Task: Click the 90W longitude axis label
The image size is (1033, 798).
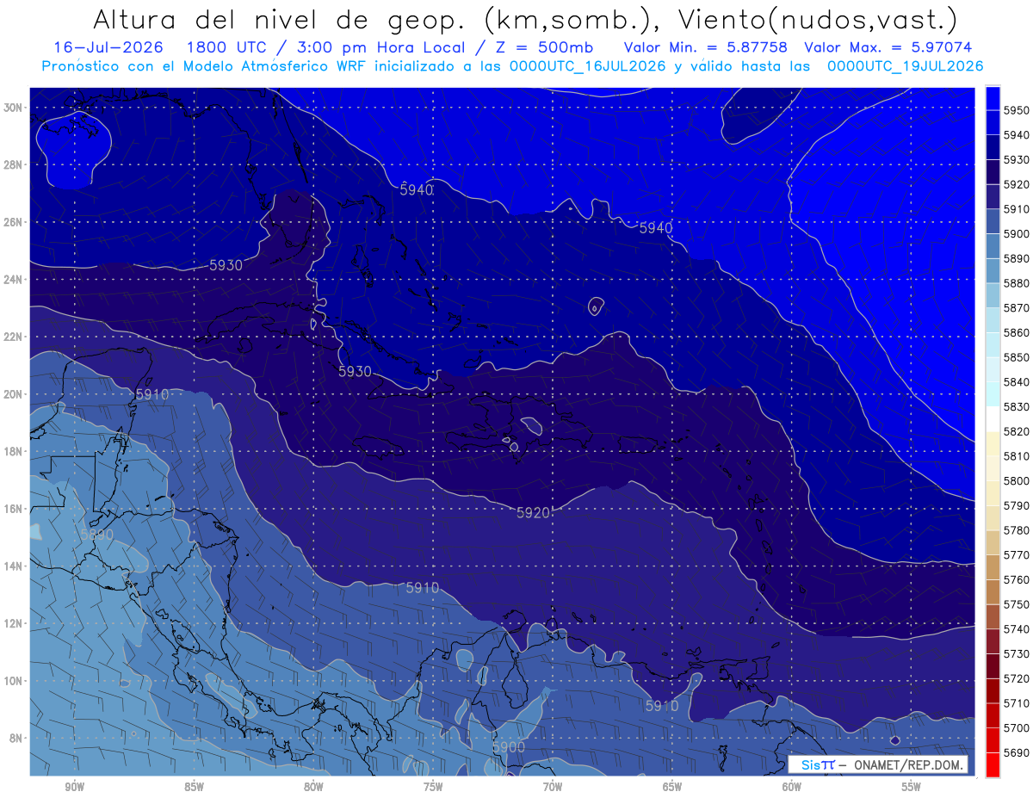Action: click(x=74, y=787)
